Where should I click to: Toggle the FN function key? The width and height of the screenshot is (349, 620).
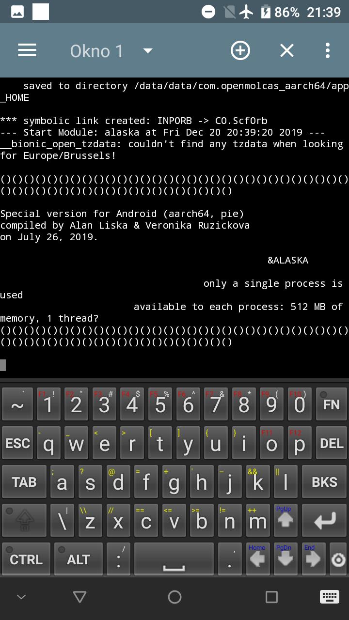[x=332, y=404]
